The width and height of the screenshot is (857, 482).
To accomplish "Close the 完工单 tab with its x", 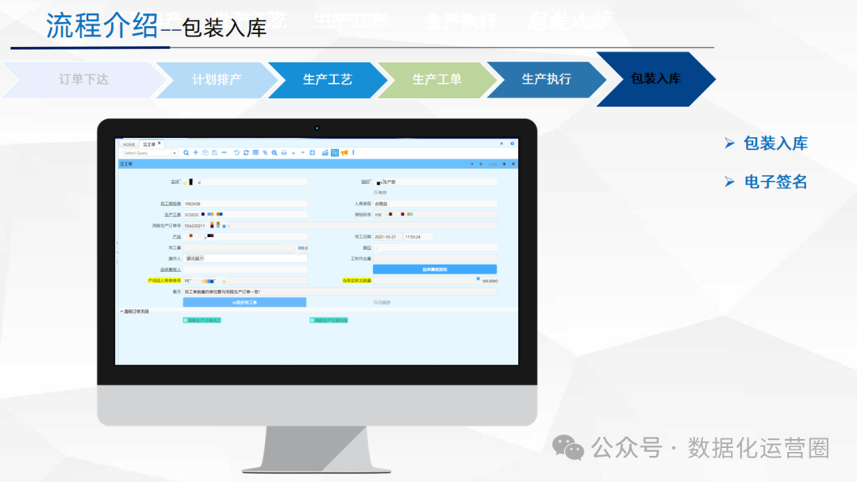I will pyautogui.click(x=159, y=143).
